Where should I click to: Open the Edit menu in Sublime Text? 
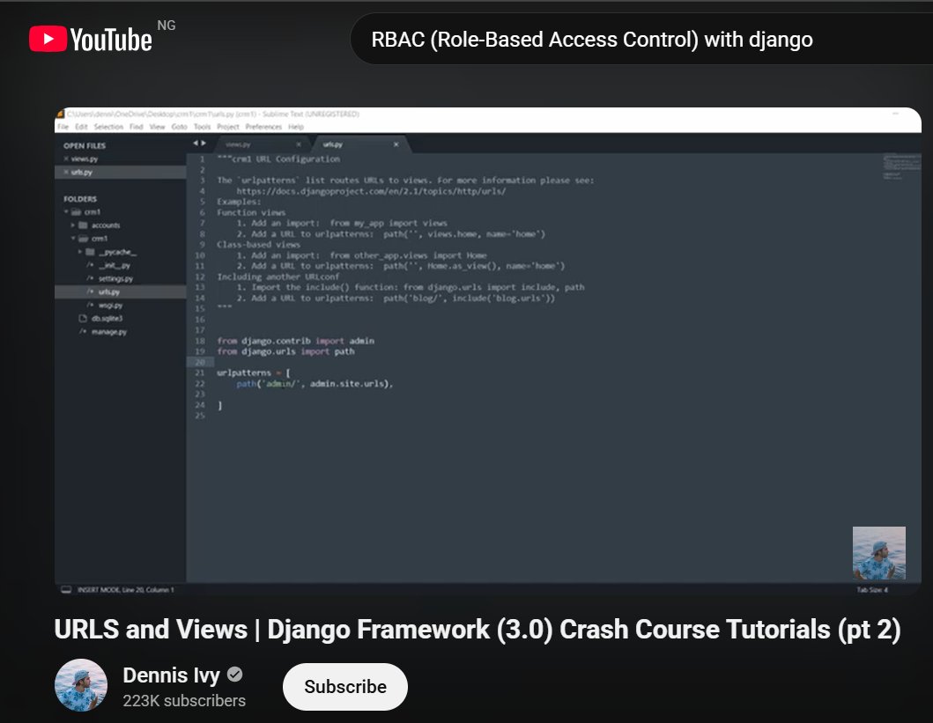point(82,127)
